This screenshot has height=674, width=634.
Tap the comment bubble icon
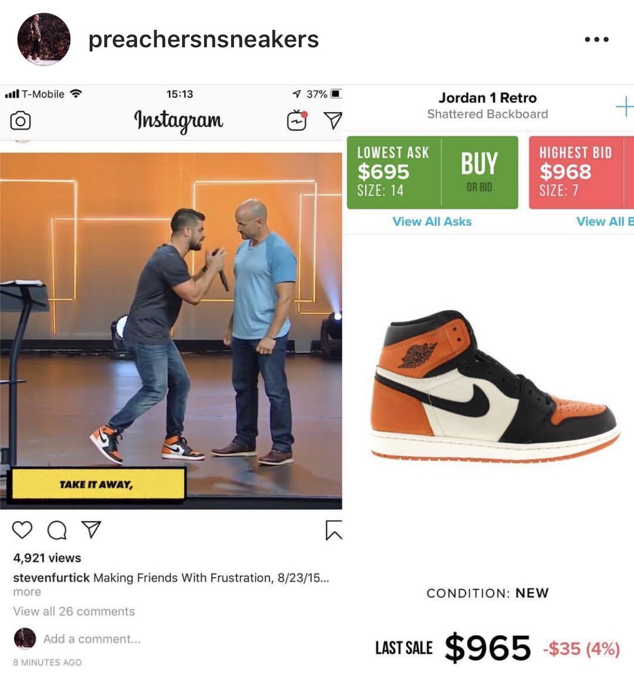coord(57,530)
